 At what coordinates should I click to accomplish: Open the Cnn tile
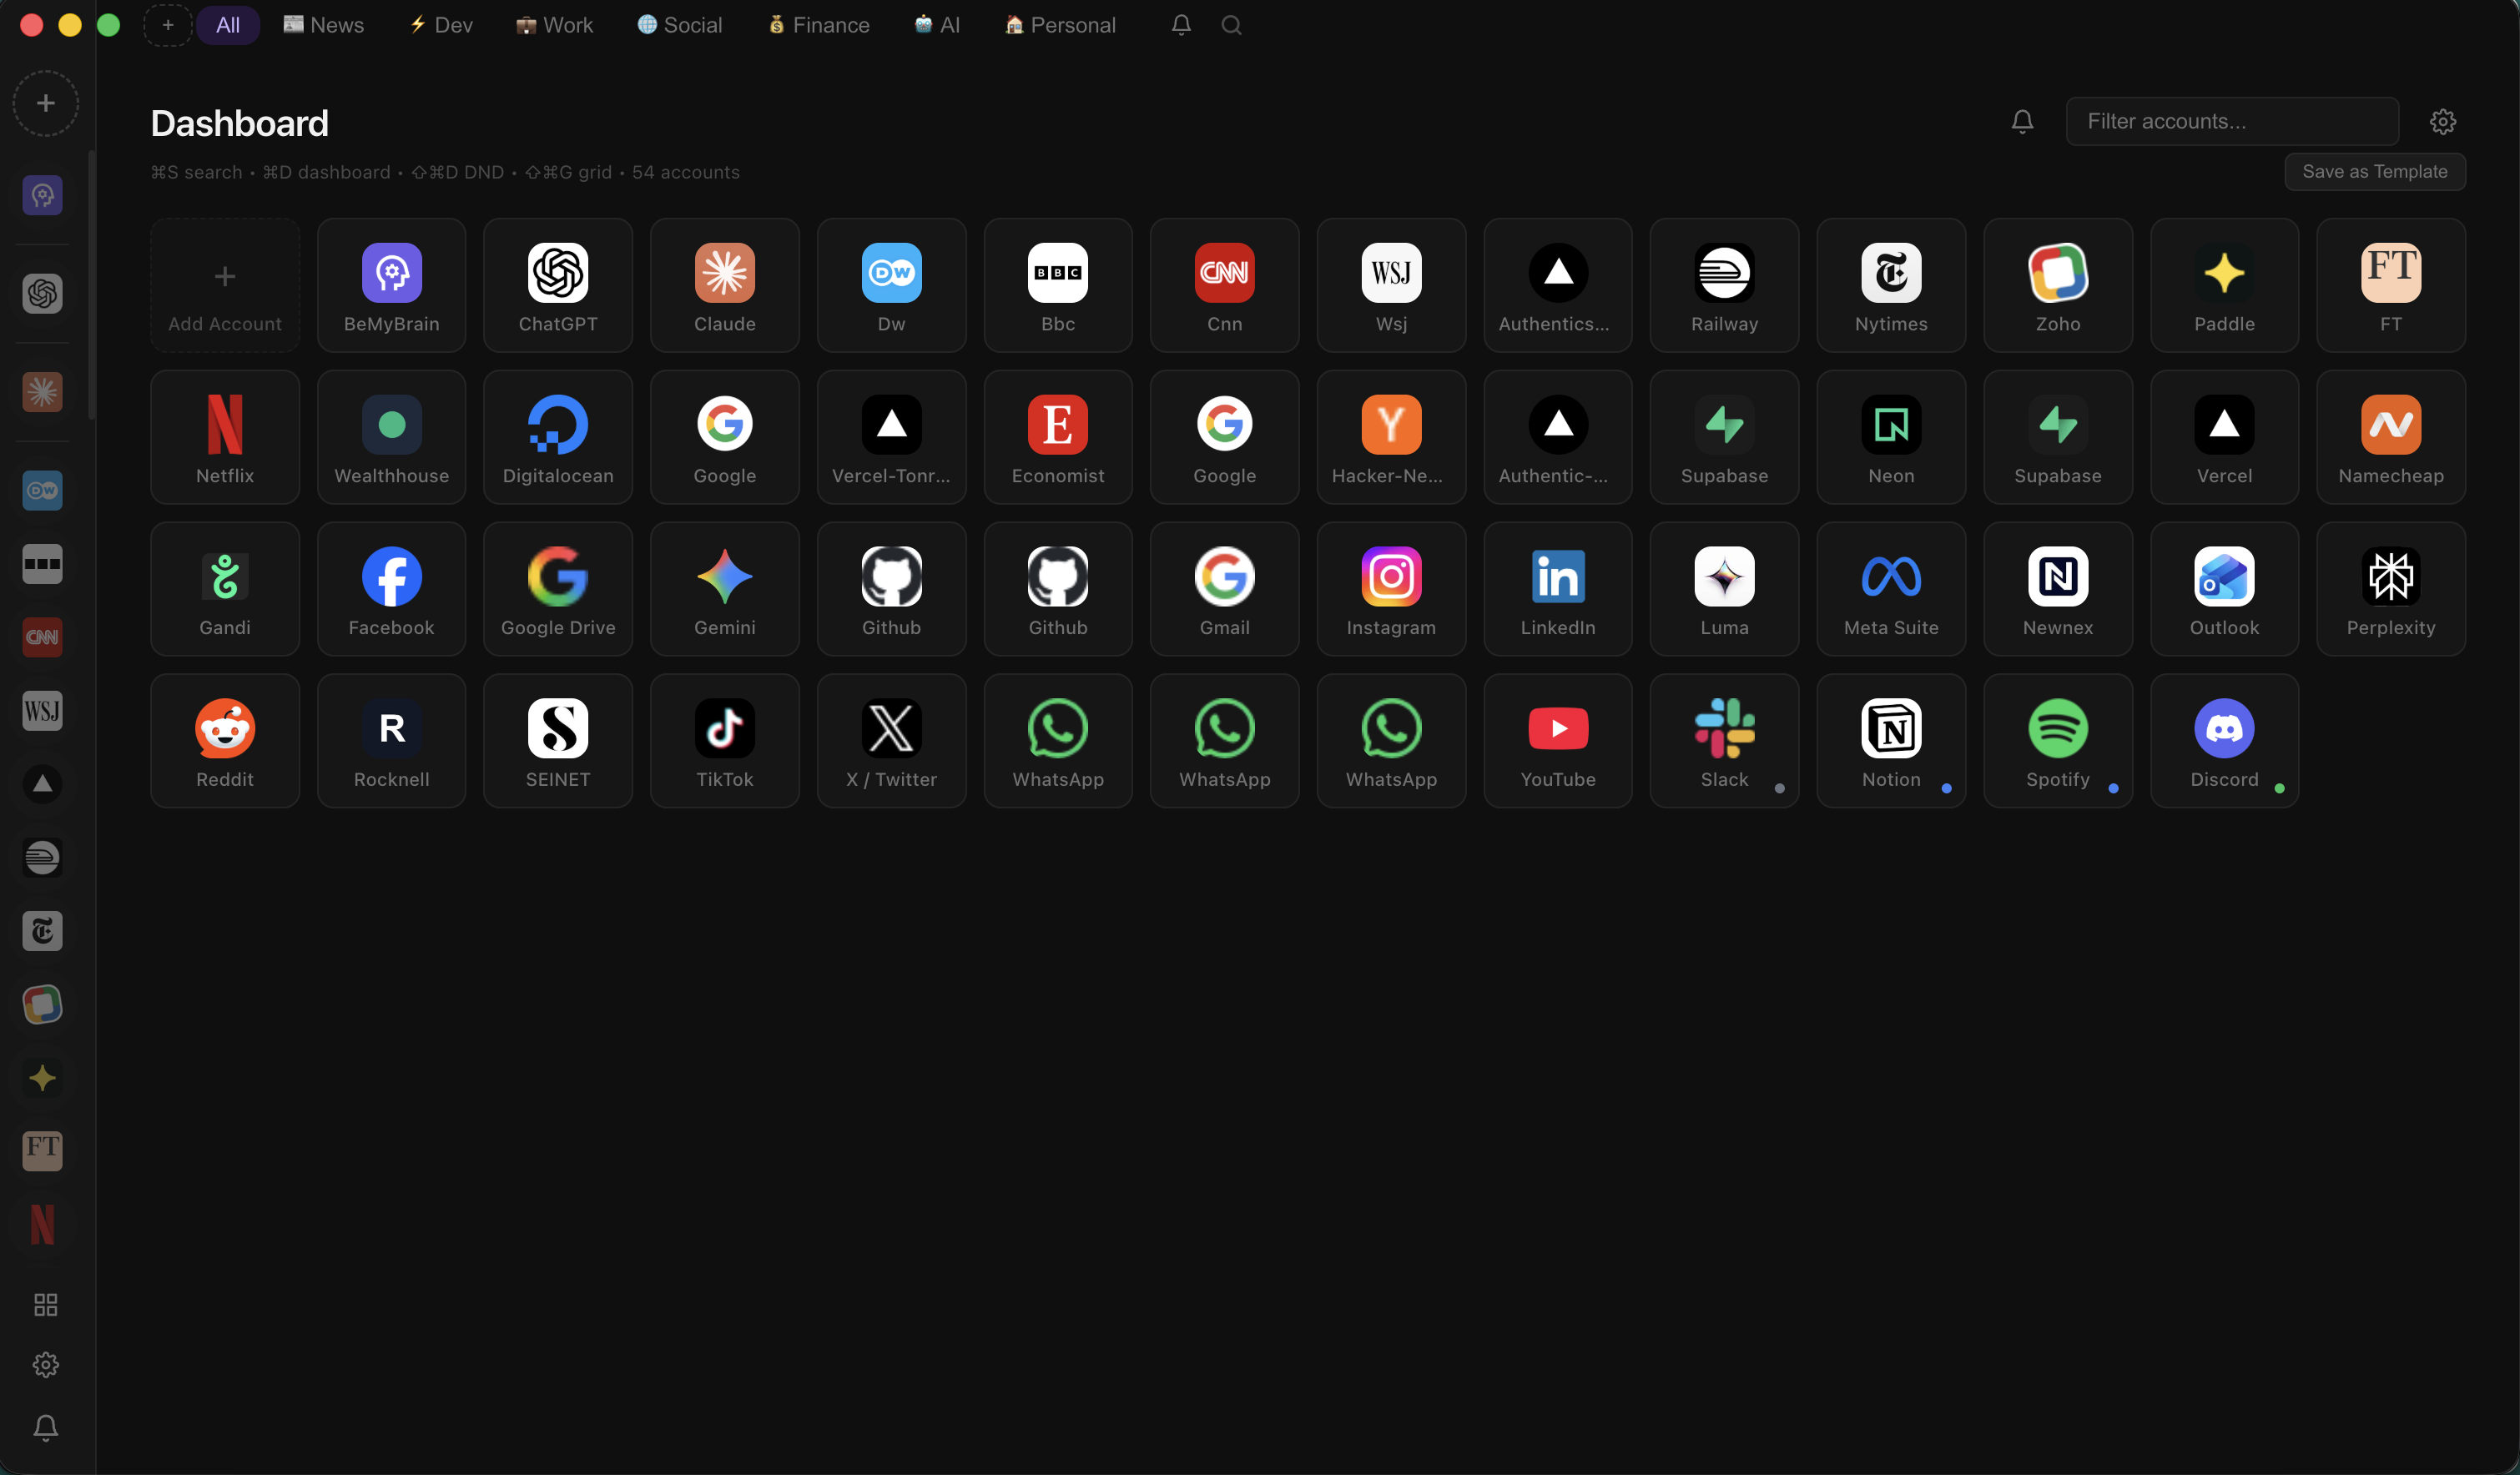pyautogui.click(x=1224, y=285)
